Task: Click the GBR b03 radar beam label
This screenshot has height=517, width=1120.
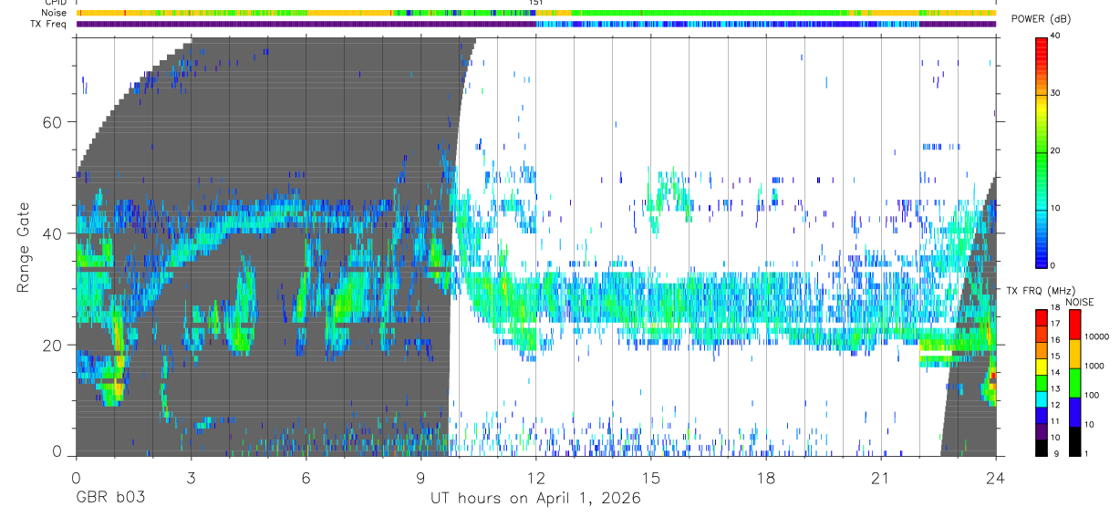Action: pos(109,499)
